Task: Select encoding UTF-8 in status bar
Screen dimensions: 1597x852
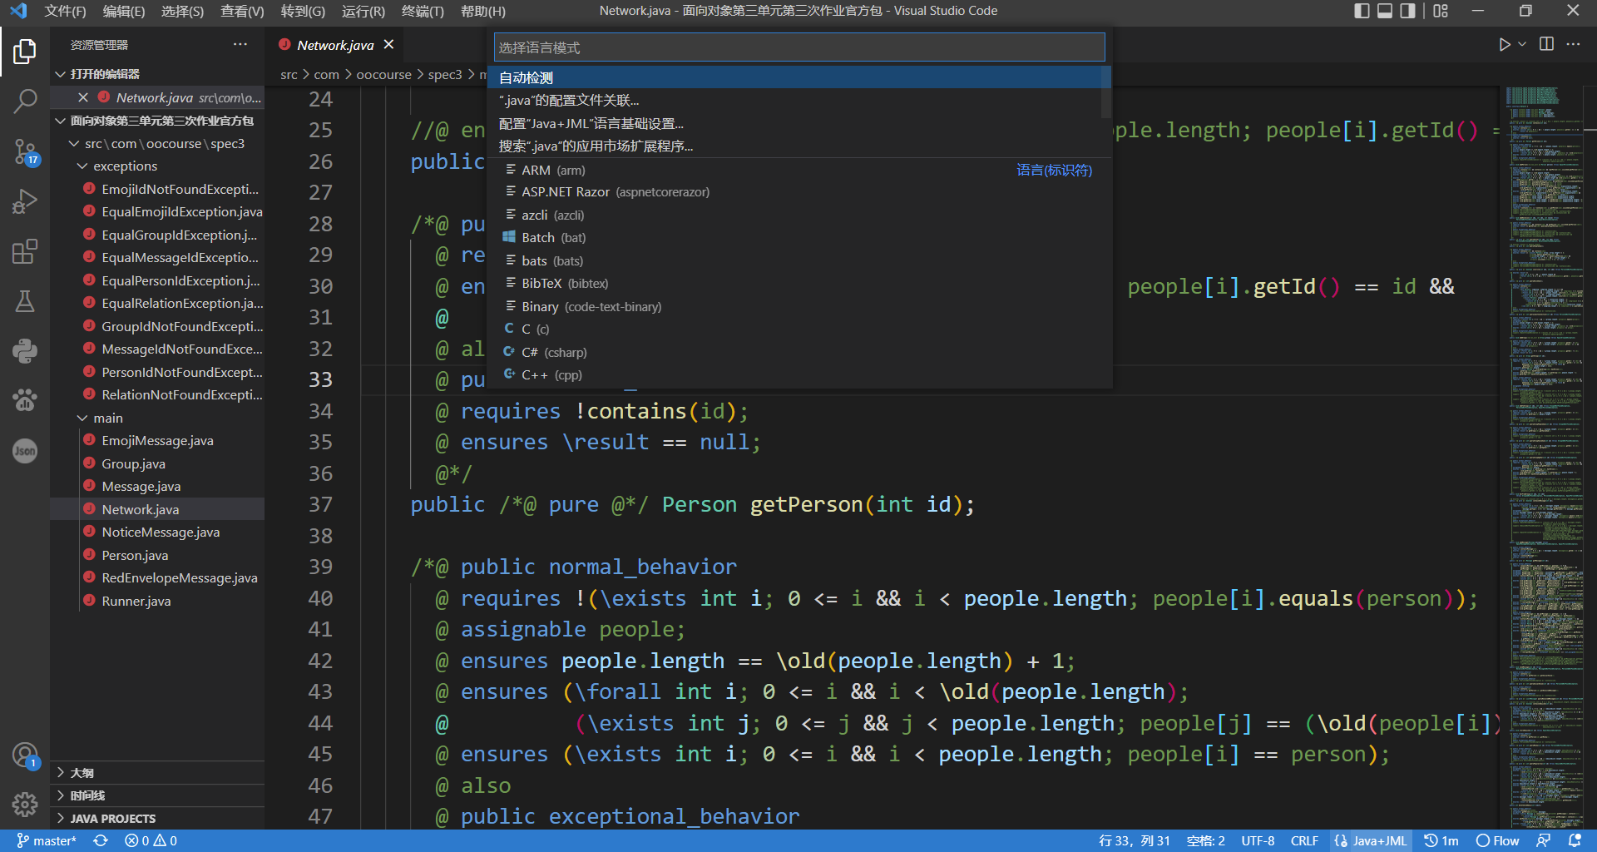Action: click(x=1258, y=841)
